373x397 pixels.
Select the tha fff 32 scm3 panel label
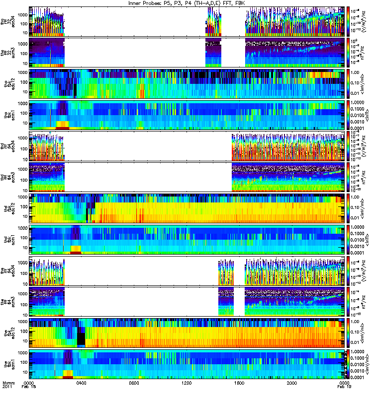(7, 53)
